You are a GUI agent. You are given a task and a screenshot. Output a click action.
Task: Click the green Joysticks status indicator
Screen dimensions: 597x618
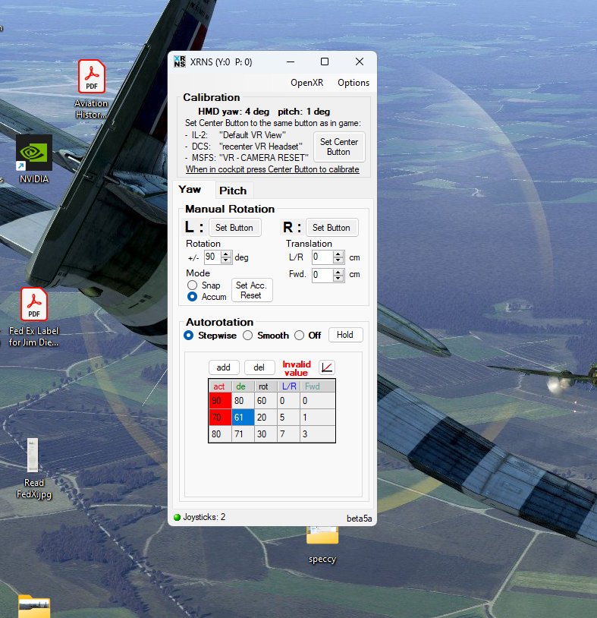pos(177,517)
